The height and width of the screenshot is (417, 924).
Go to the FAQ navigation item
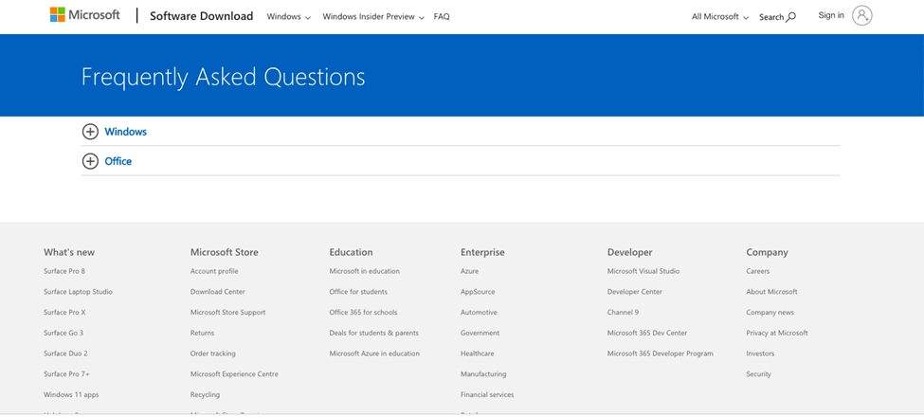coord(442,16)
